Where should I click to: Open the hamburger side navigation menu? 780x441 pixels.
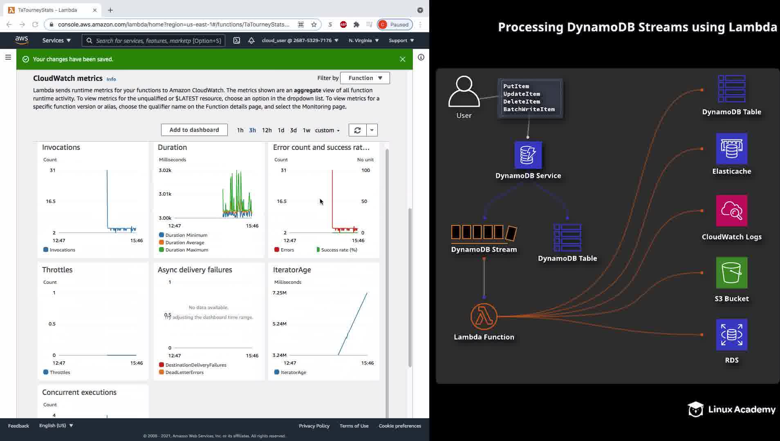tap(8, 58)
